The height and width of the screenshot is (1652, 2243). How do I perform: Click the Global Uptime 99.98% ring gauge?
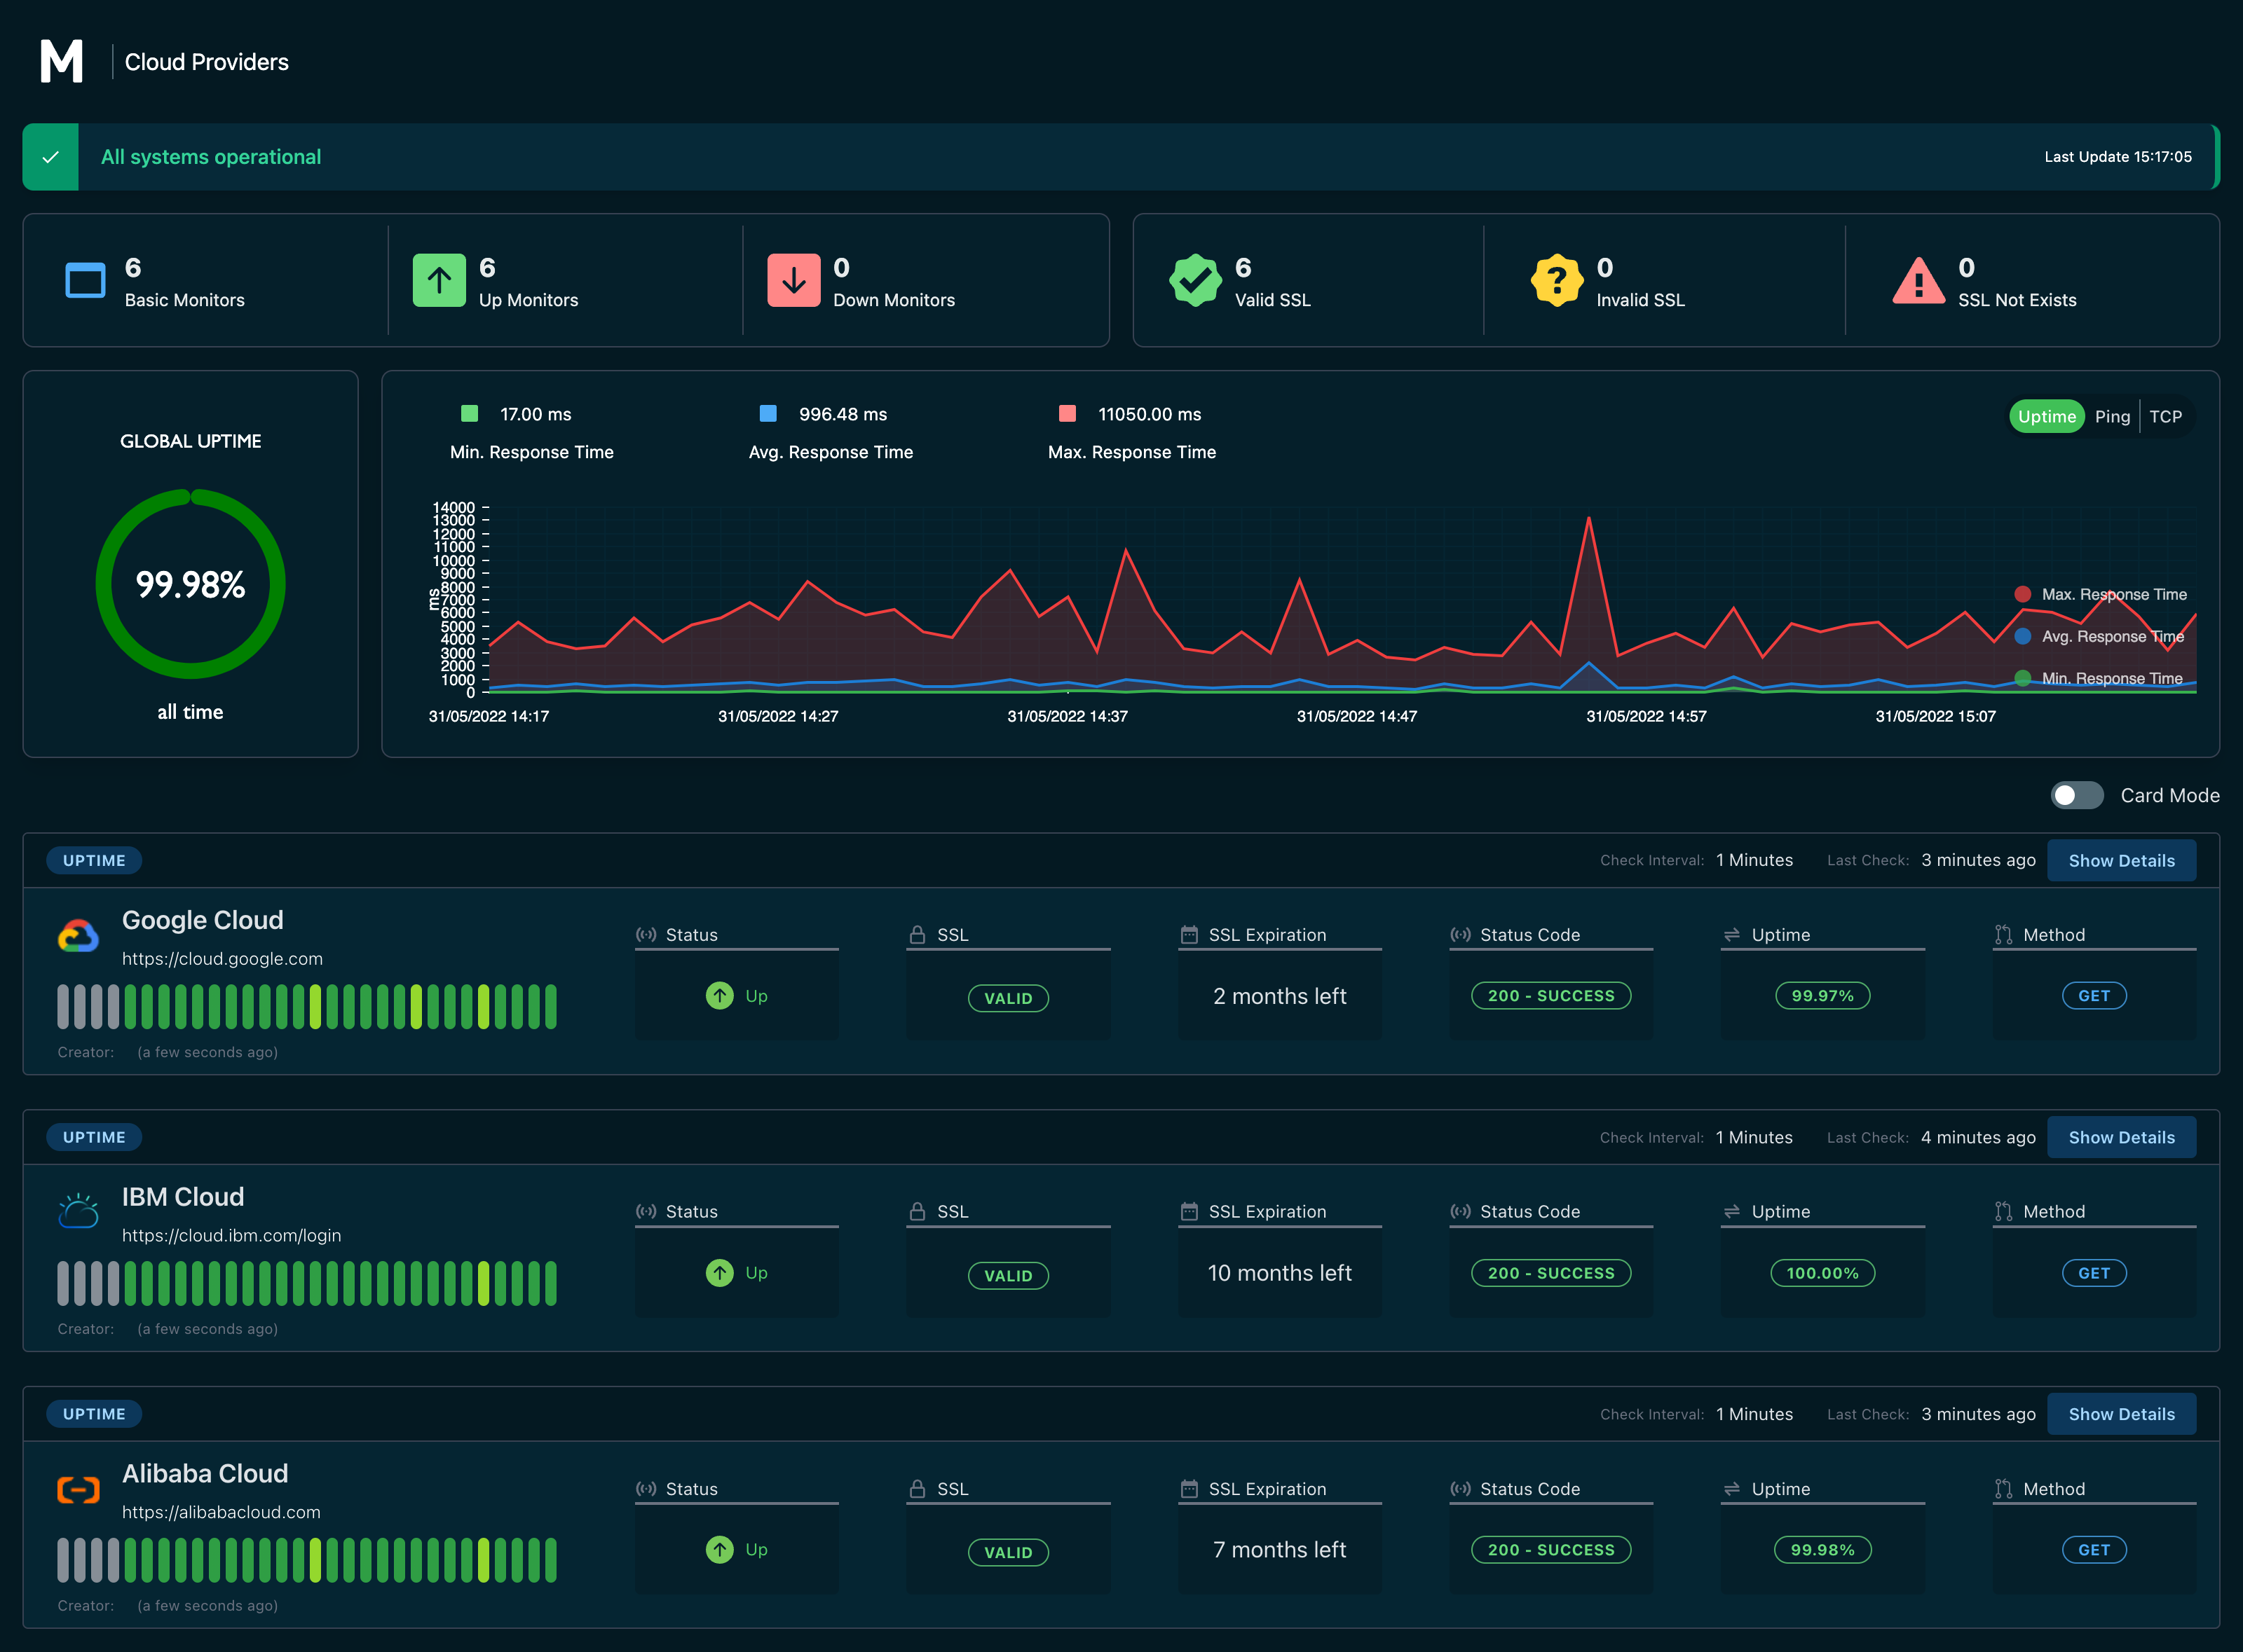coord(190,584)
